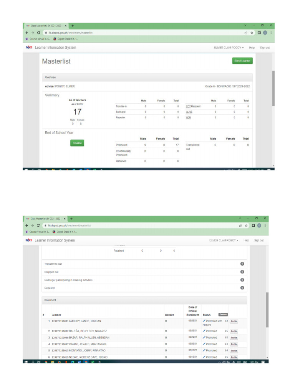Screen dimensions: 295x386
Task: Edit status pencil for CAMAD, JERALD
Action: pyautogui.click(x=204, y=344)
